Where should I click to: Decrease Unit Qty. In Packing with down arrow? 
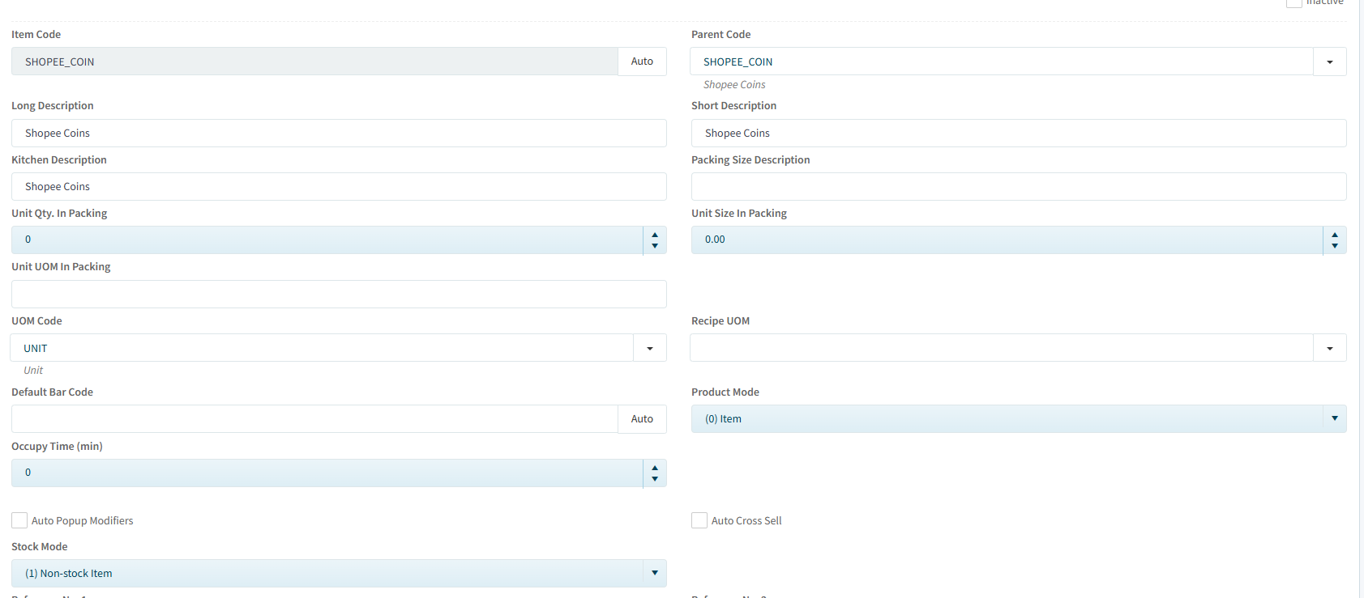pyautogui.click(x=655, y=246)
